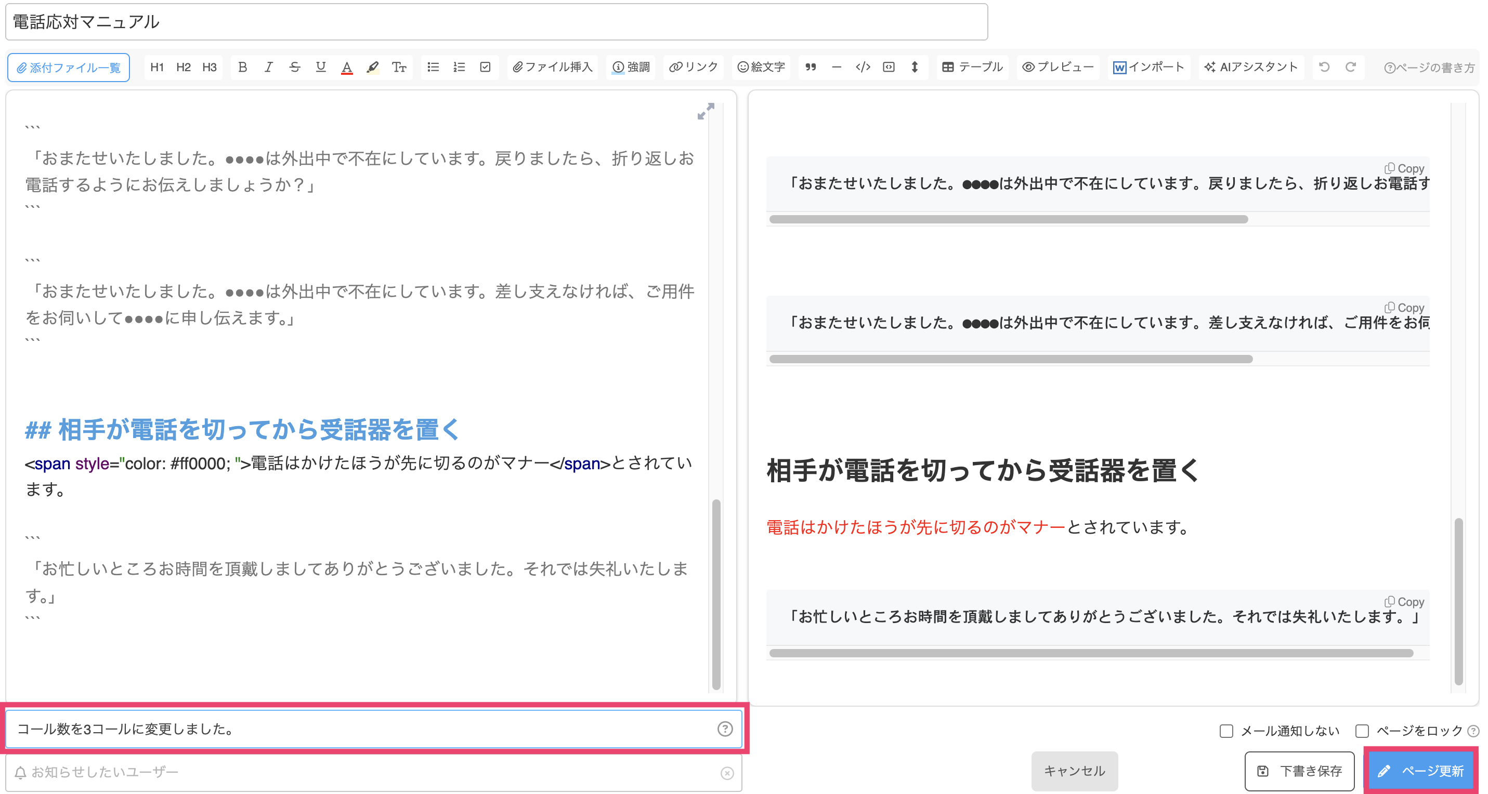Insert a table with テーブル
1488x794 pixels.
(x=972, y=67)
